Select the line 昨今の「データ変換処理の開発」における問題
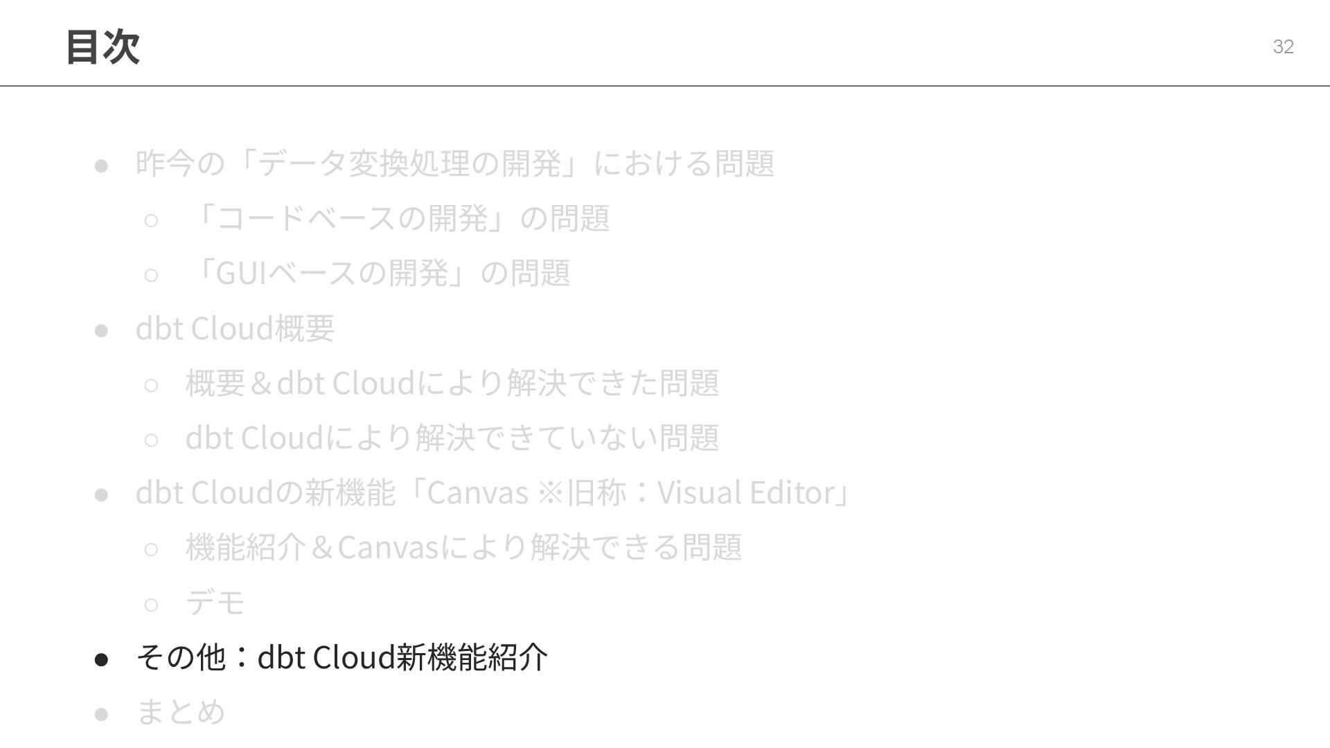This screenshot has height=748, width=1330. click(x=455, y=163)
